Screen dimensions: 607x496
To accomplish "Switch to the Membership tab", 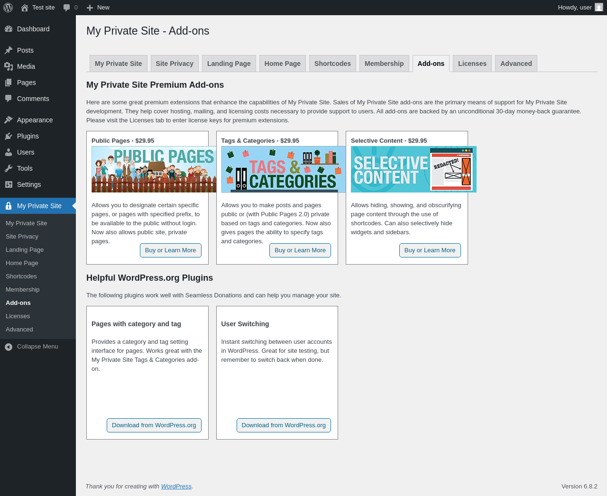I will pyautogui.click(x=384, y=64).
